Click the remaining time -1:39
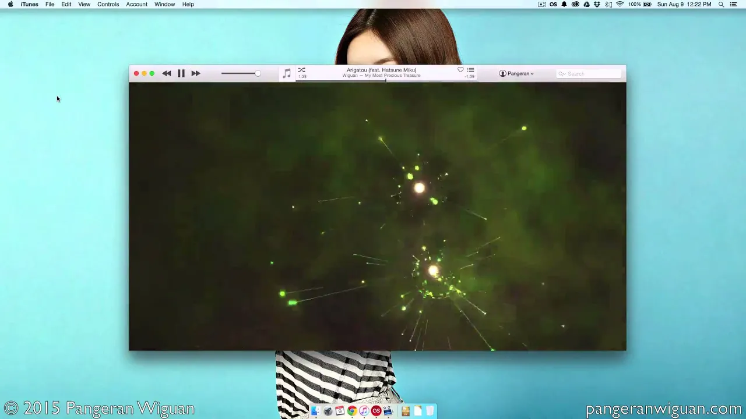 [469, 76]
